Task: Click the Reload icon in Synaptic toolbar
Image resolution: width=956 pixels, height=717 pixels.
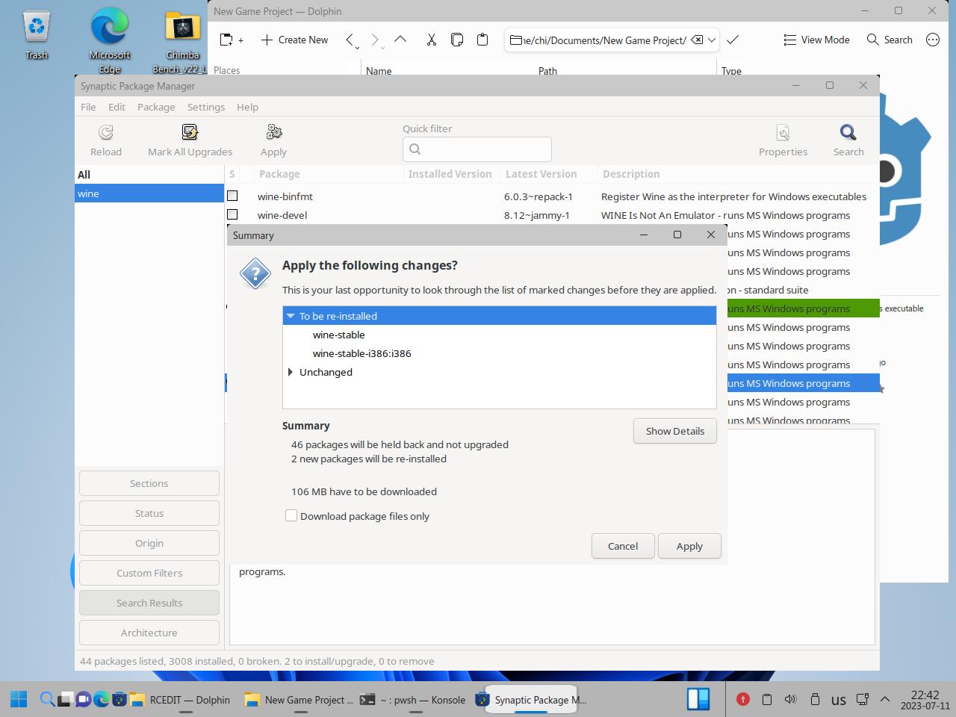Action: click(x=106, y=133)
